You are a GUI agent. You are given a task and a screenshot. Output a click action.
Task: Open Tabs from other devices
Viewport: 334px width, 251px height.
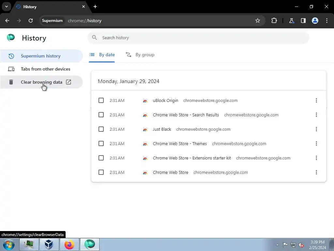(x=41, y=69)
